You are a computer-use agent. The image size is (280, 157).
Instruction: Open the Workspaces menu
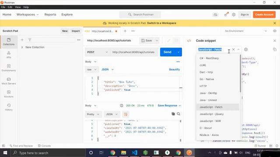point(28,14)
